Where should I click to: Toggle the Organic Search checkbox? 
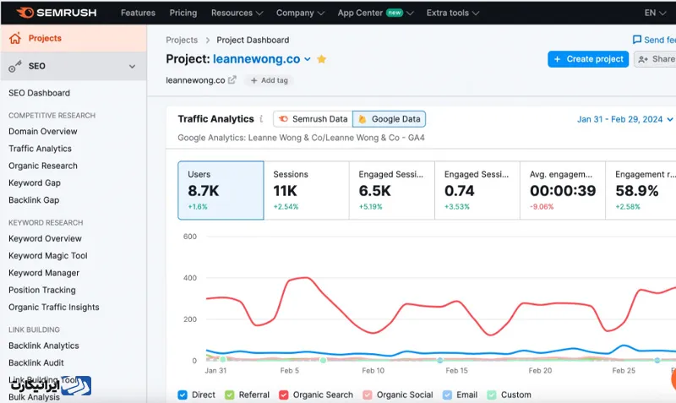(283, 395)
